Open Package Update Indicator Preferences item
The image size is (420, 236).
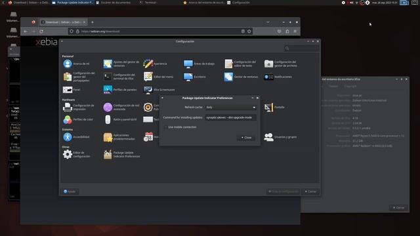pyautogui.click(x=121, y=155)
